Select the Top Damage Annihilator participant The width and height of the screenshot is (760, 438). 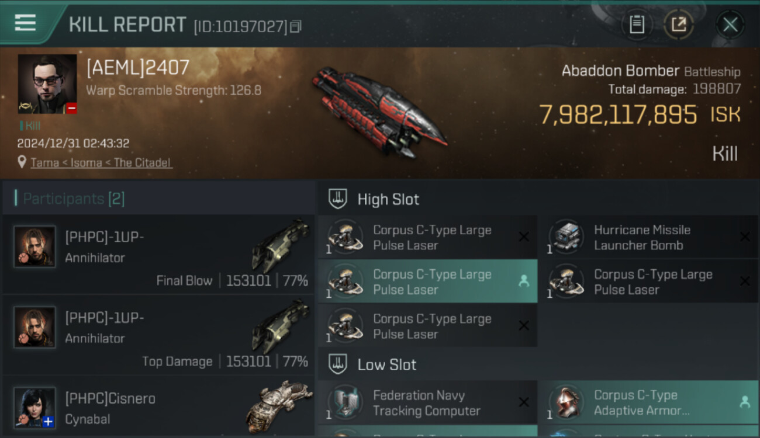(x=158, y=335)
